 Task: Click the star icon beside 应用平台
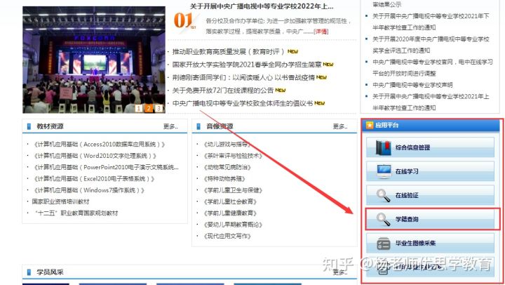coord(369,124)
